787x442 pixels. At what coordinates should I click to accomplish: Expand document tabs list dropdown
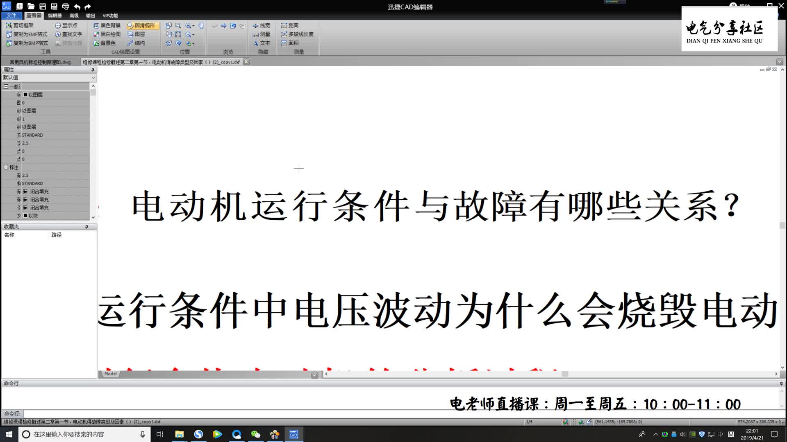pos(779,62)
